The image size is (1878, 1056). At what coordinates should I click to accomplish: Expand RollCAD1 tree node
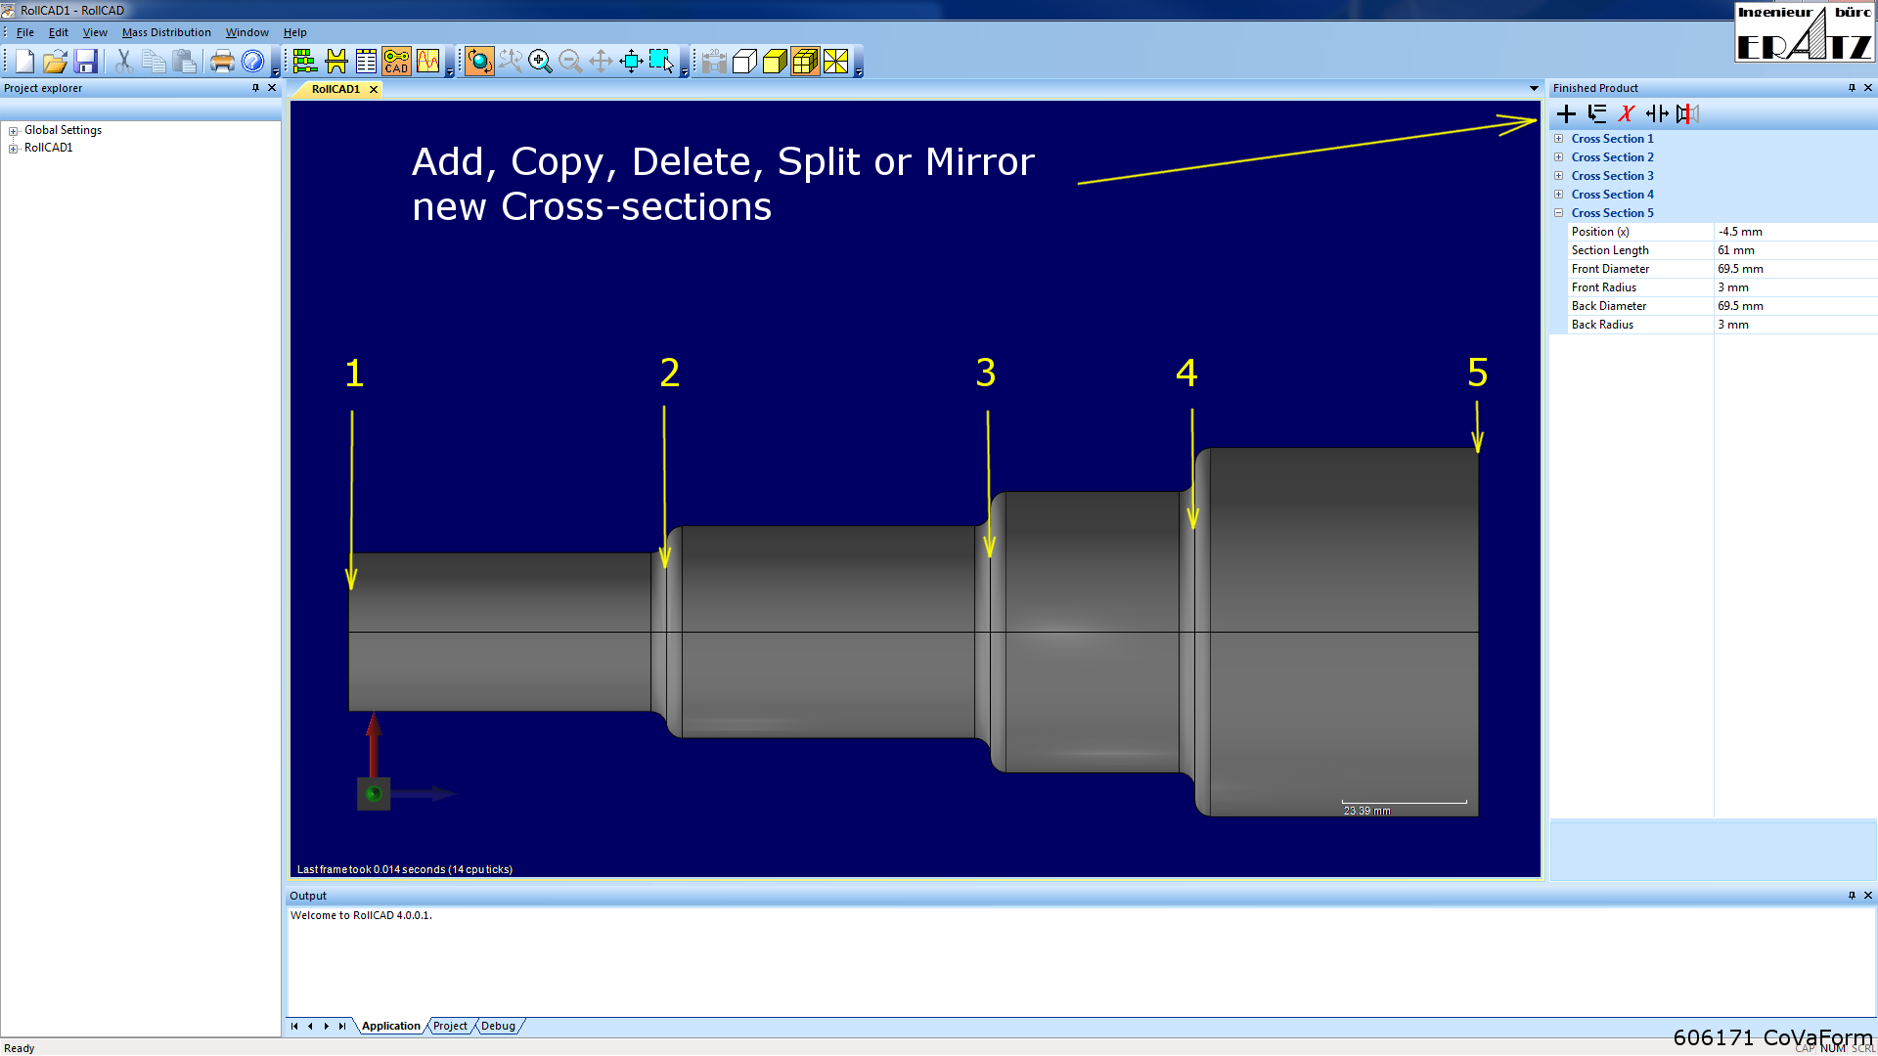[x=14, y=149]
